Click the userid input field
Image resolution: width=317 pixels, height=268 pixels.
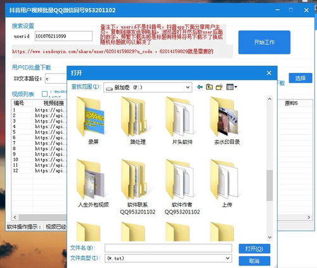coord(63,36)
